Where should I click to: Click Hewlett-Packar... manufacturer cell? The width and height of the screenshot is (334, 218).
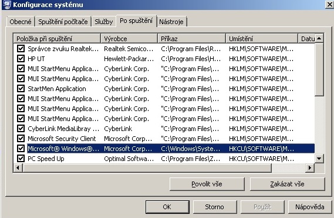(x=129, y=59)
